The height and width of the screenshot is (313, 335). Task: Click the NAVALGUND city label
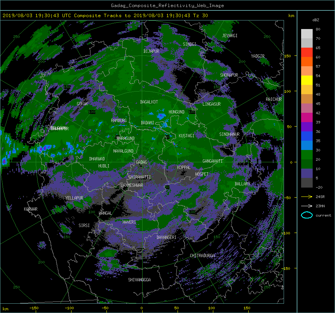coord(123,151)
